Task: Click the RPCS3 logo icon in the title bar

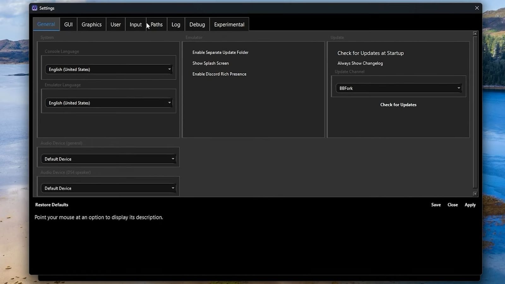Action: point(34,8)
